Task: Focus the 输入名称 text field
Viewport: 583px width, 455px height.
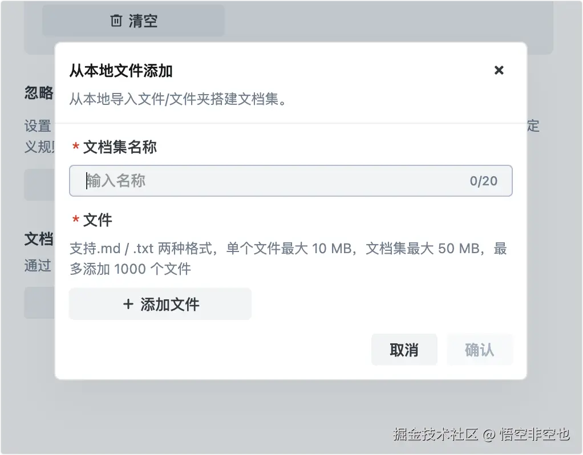Action: [291, 181]
